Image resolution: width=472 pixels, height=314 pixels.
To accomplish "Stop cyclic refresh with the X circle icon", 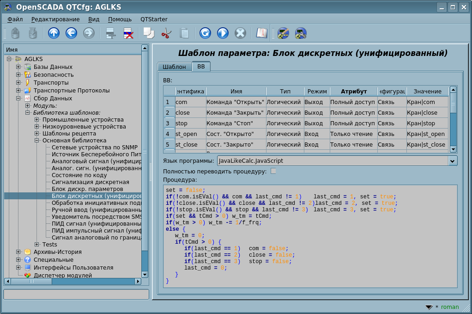I will pos(240,33).
